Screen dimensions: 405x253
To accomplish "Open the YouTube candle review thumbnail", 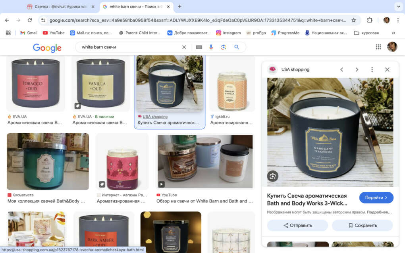I will pos(205,162).
